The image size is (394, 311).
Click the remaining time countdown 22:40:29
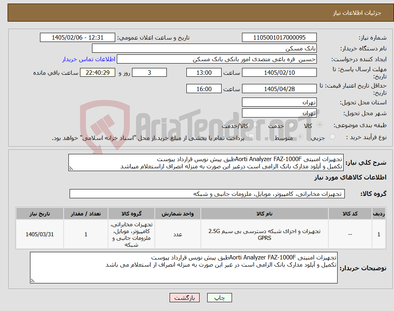pyautogui.click(x=98, y=73)
